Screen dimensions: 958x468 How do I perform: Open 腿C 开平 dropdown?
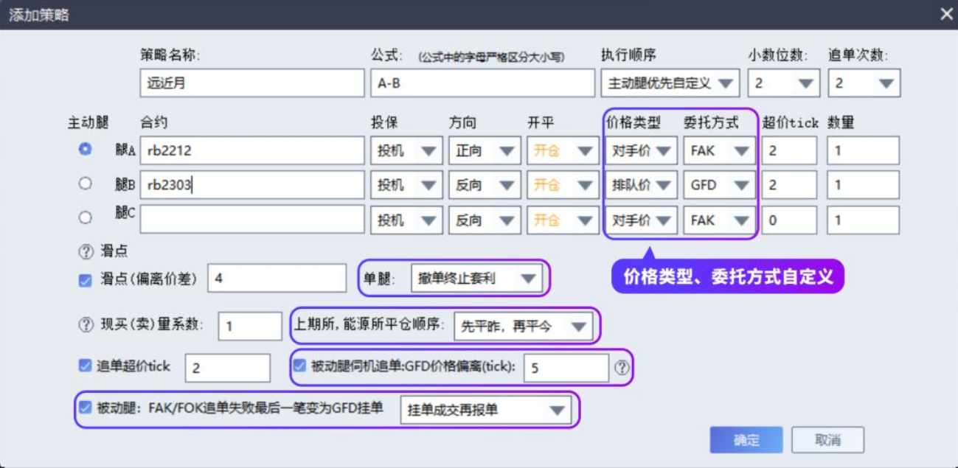563,220
